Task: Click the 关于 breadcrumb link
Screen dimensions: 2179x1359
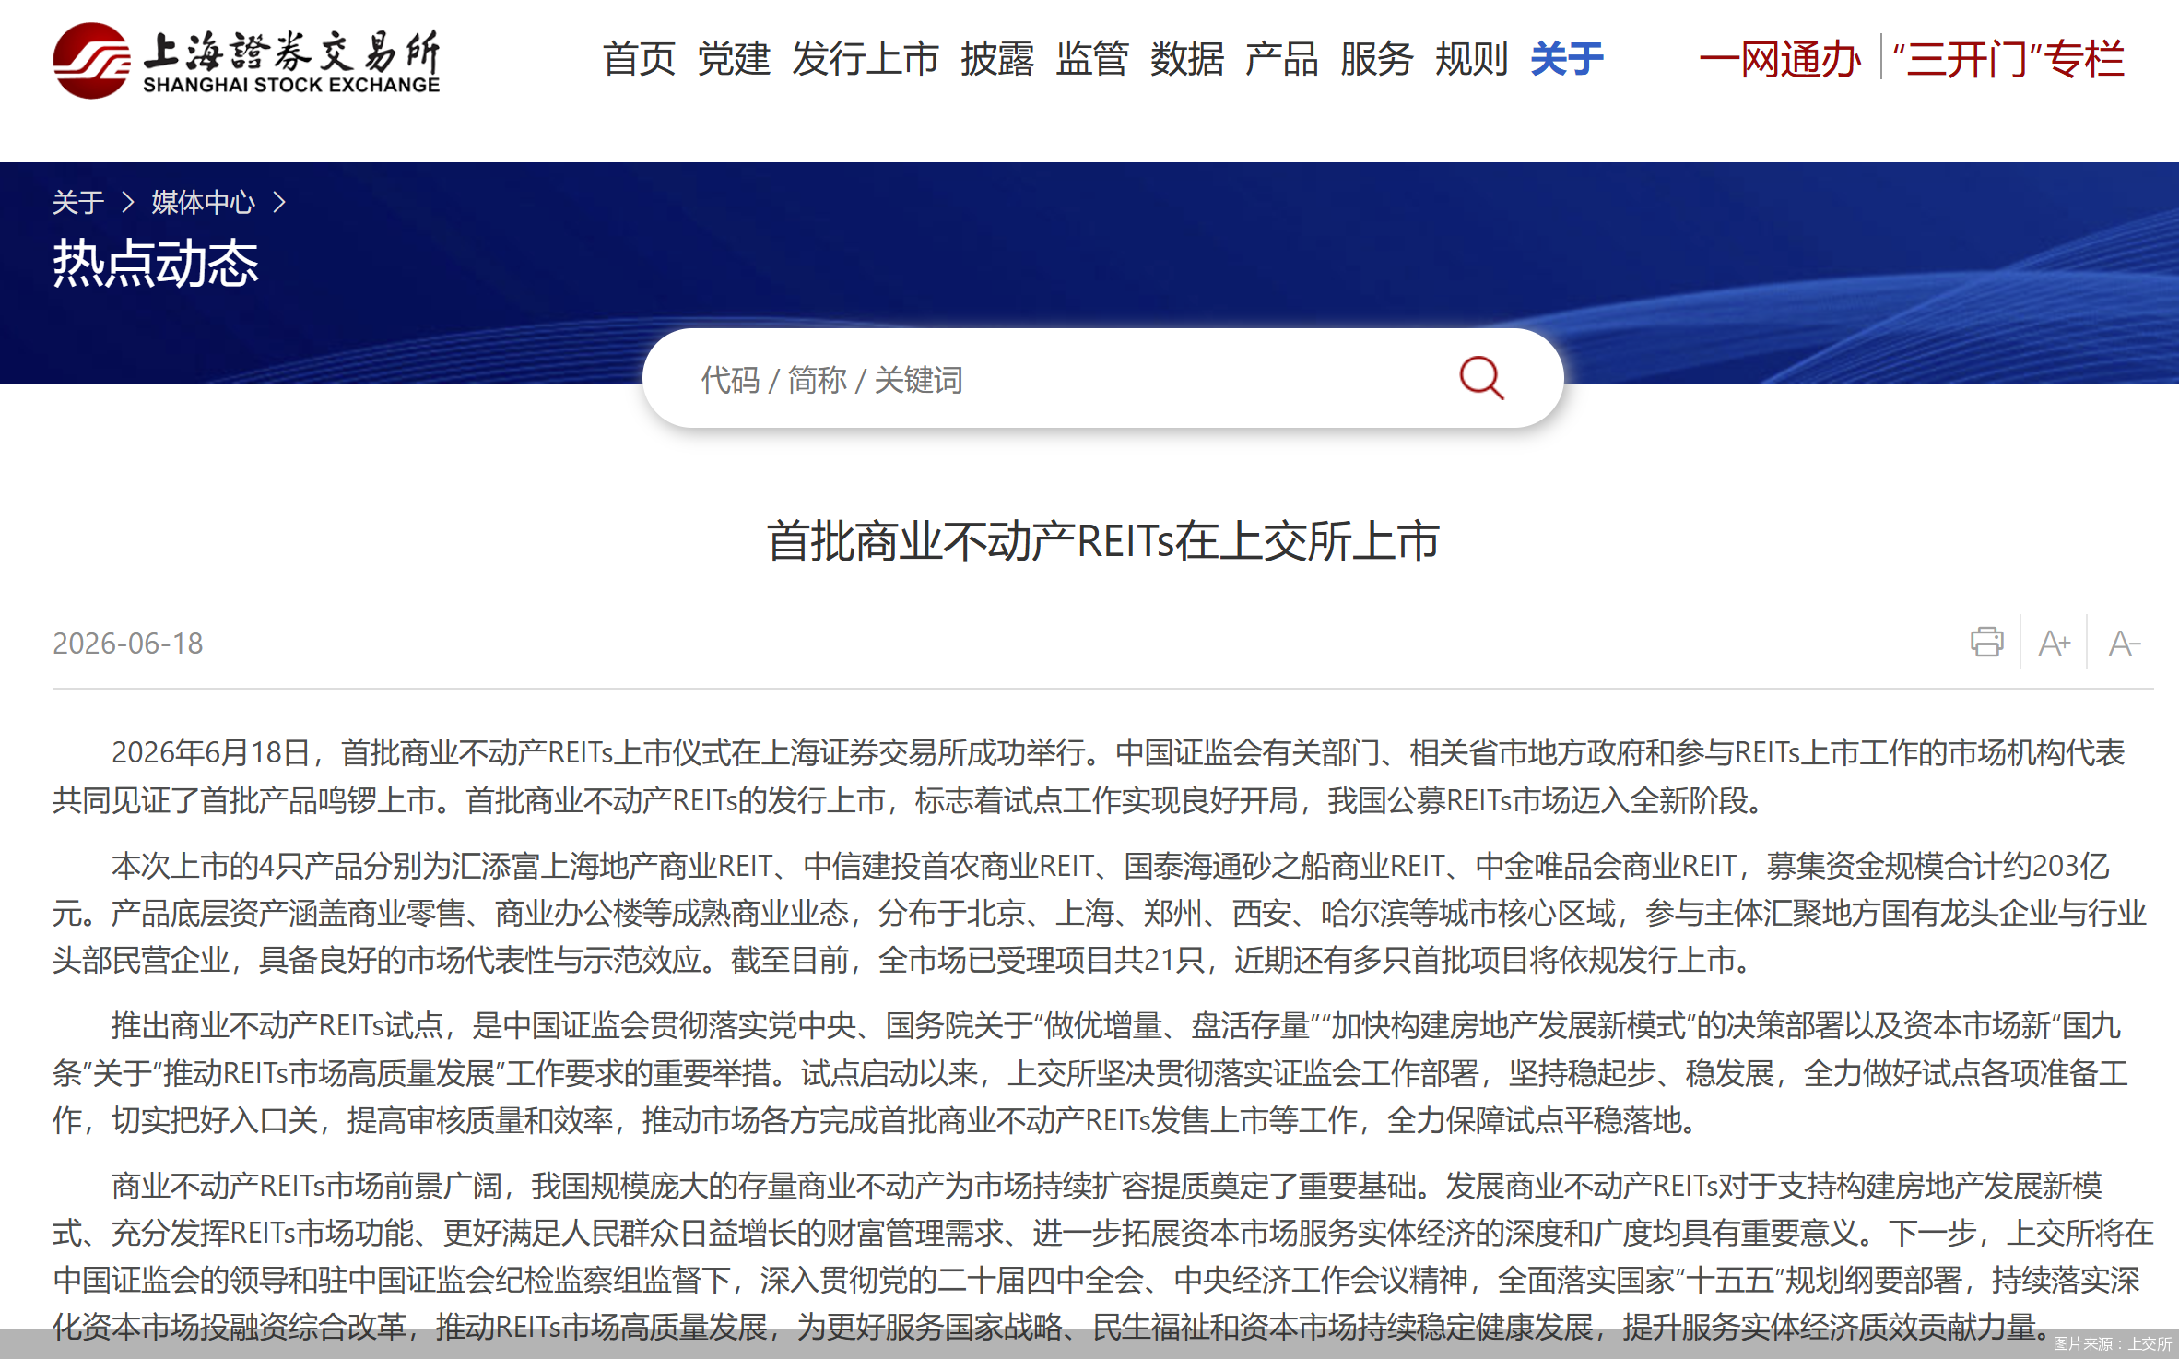Action: [x=77, y=202]
